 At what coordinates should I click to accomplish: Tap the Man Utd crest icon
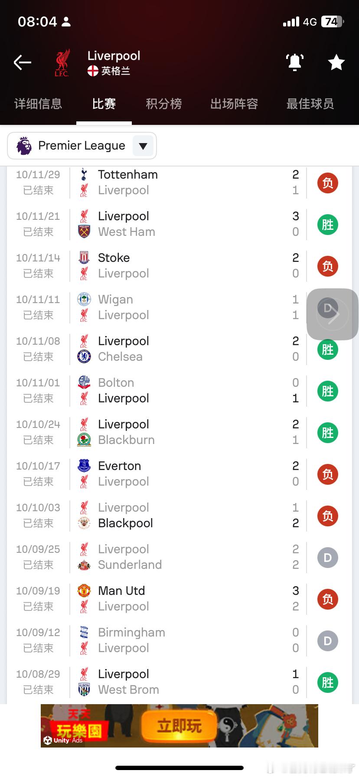[84, 591]
